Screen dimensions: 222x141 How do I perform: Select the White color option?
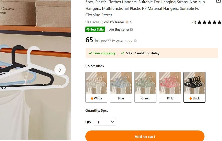pyautogui.click(x=96, y=87)
